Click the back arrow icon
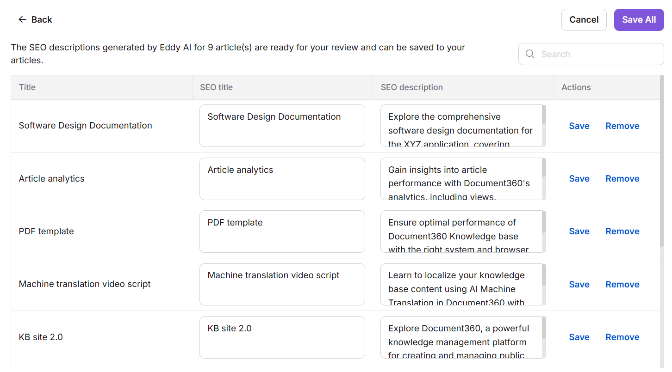Image resolution: width=672 pixels, height=372 pixels. click(22, 19)
